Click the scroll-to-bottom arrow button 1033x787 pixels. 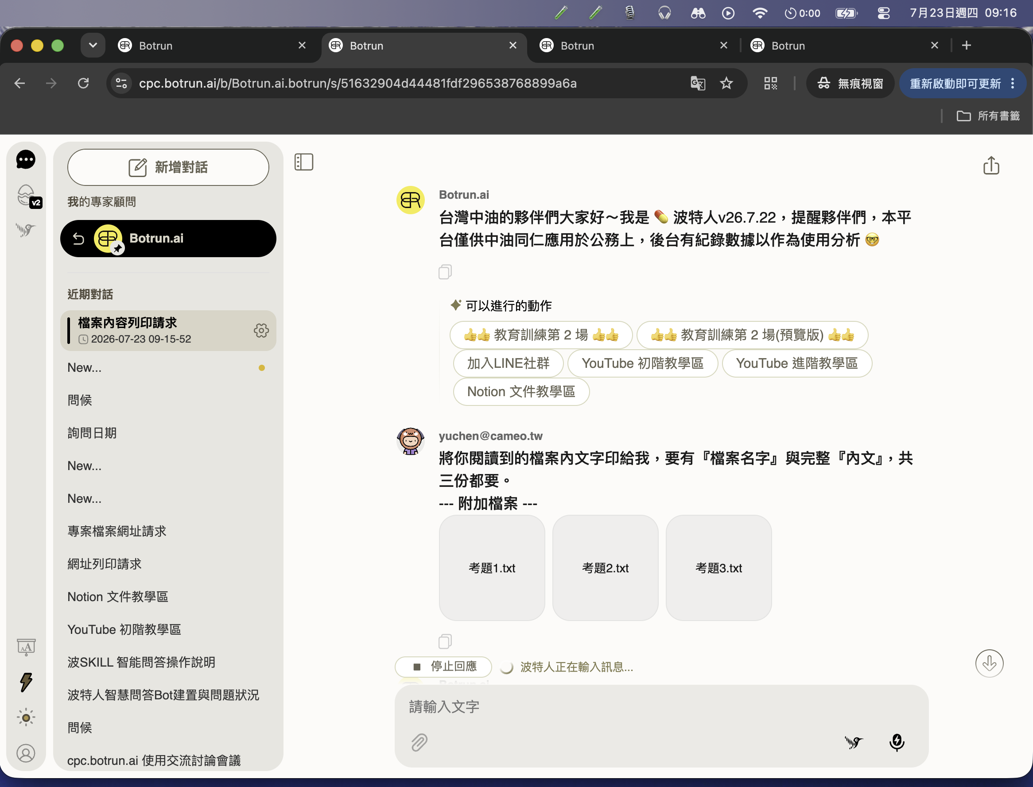(x=990, y=664)
